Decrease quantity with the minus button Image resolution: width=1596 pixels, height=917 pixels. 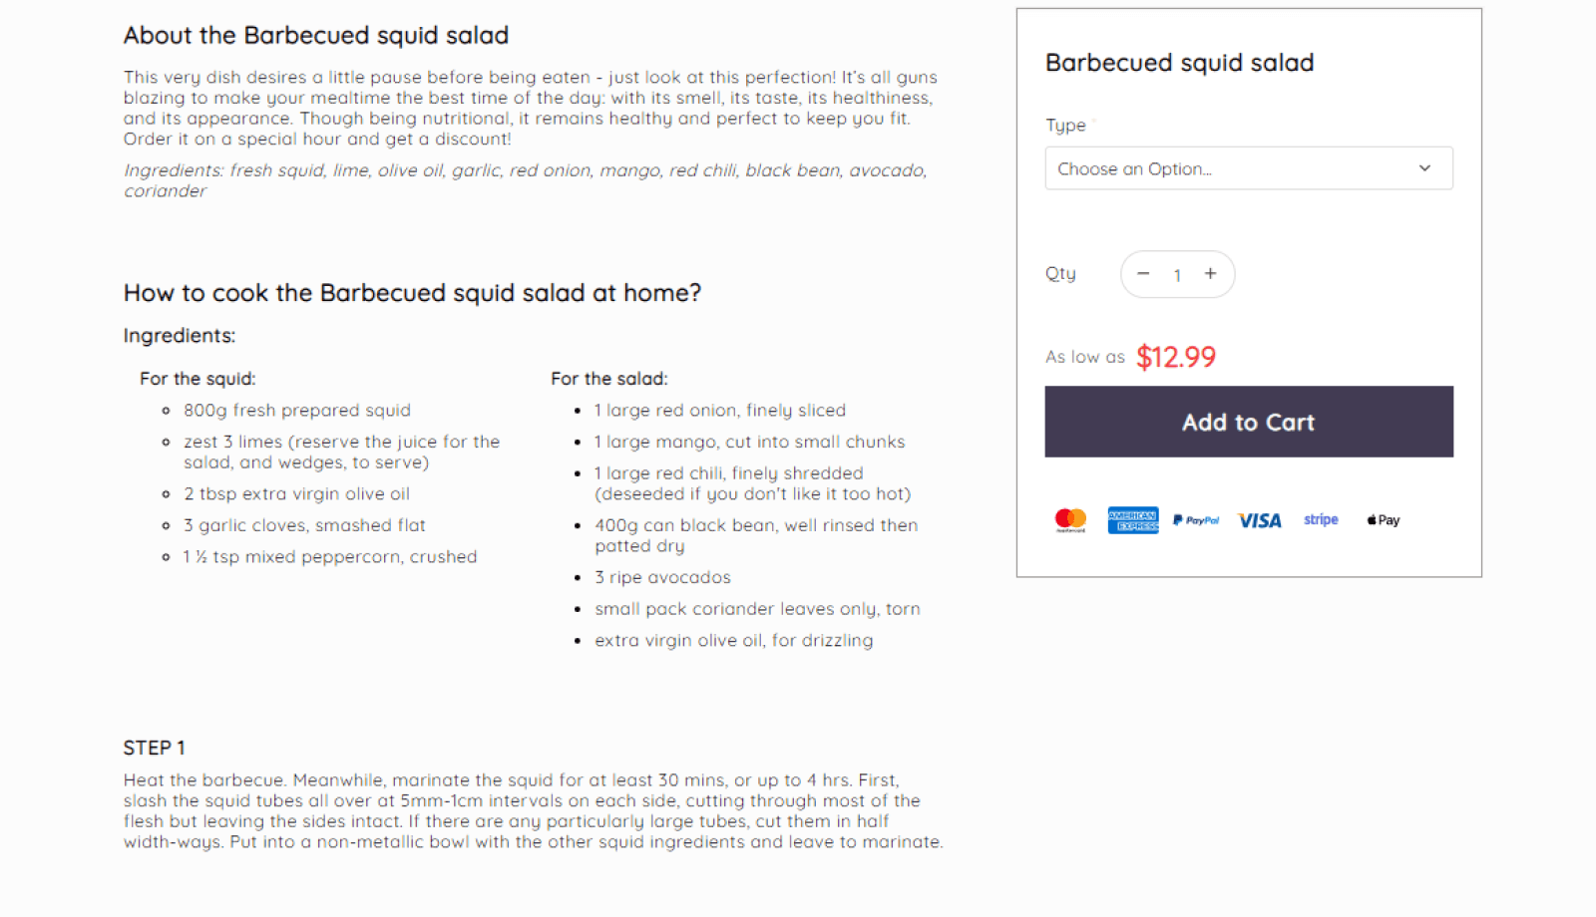pos(1143,274)
